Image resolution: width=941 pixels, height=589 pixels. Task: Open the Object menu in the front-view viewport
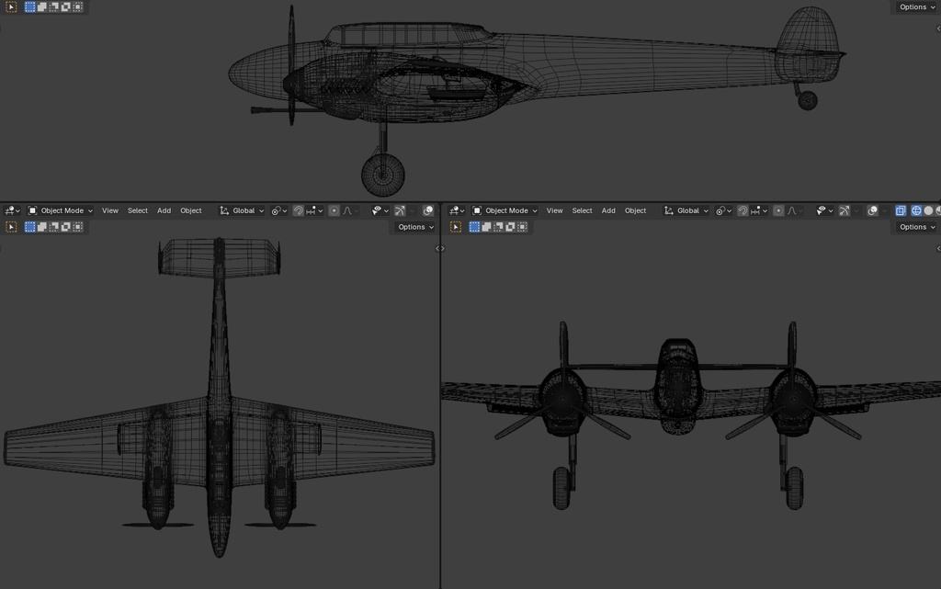tap(636, 210)
